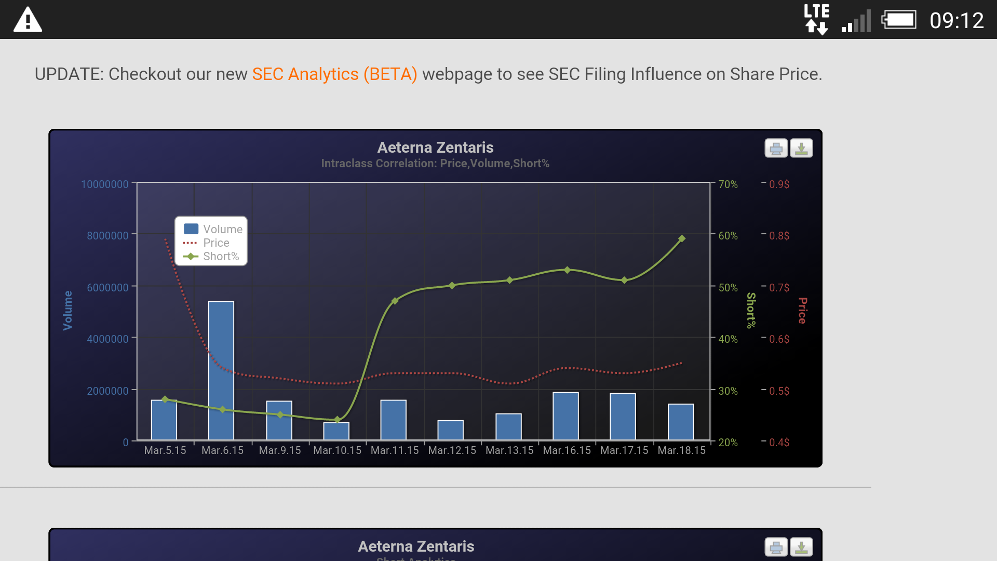The image size is (997, 561).
Task: Toggle Volume series in chart legend
Action: point(222,229)
